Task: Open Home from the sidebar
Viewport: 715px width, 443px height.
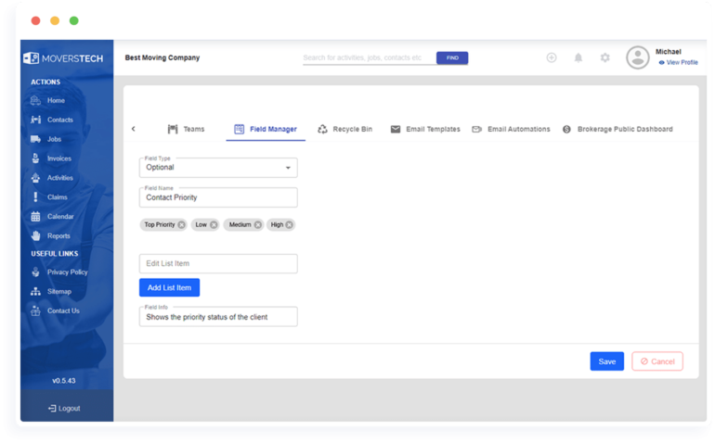Action: point(56,100)
